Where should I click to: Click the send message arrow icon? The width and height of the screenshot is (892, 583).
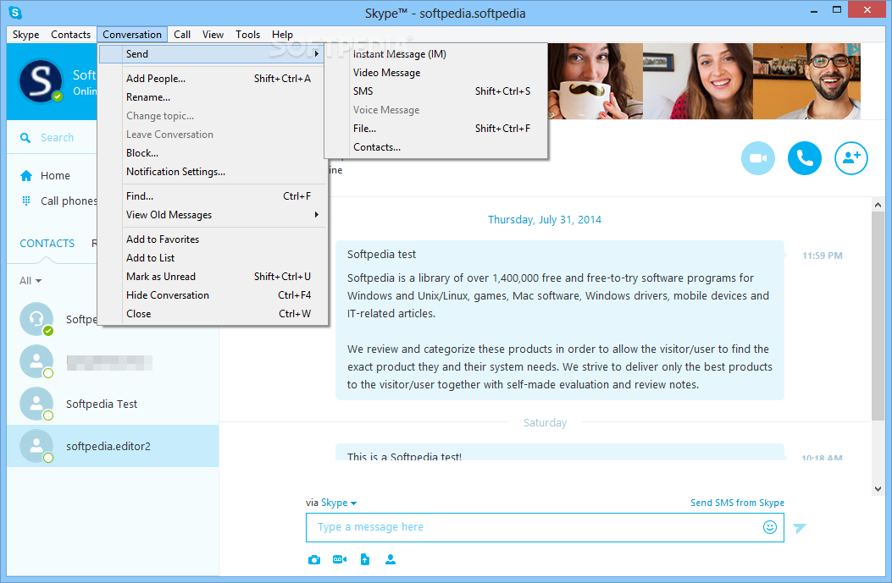(800, 528)
